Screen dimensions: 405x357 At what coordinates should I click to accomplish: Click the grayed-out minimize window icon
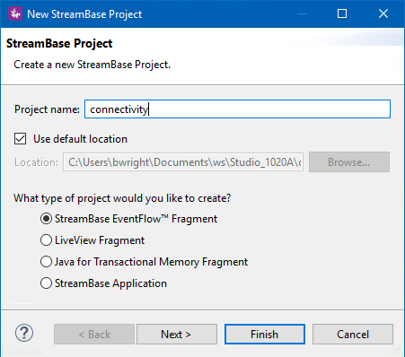click(x=302, y=13)
